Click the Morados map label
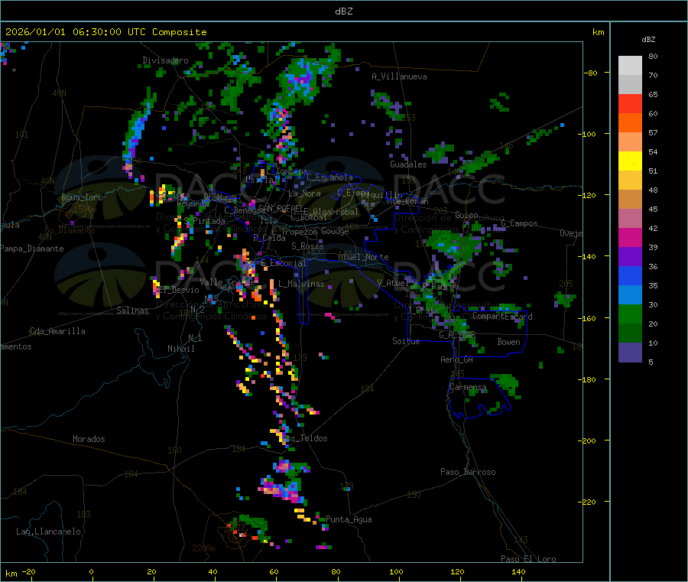The image size is (688, 582). click(x=89, y=439)
